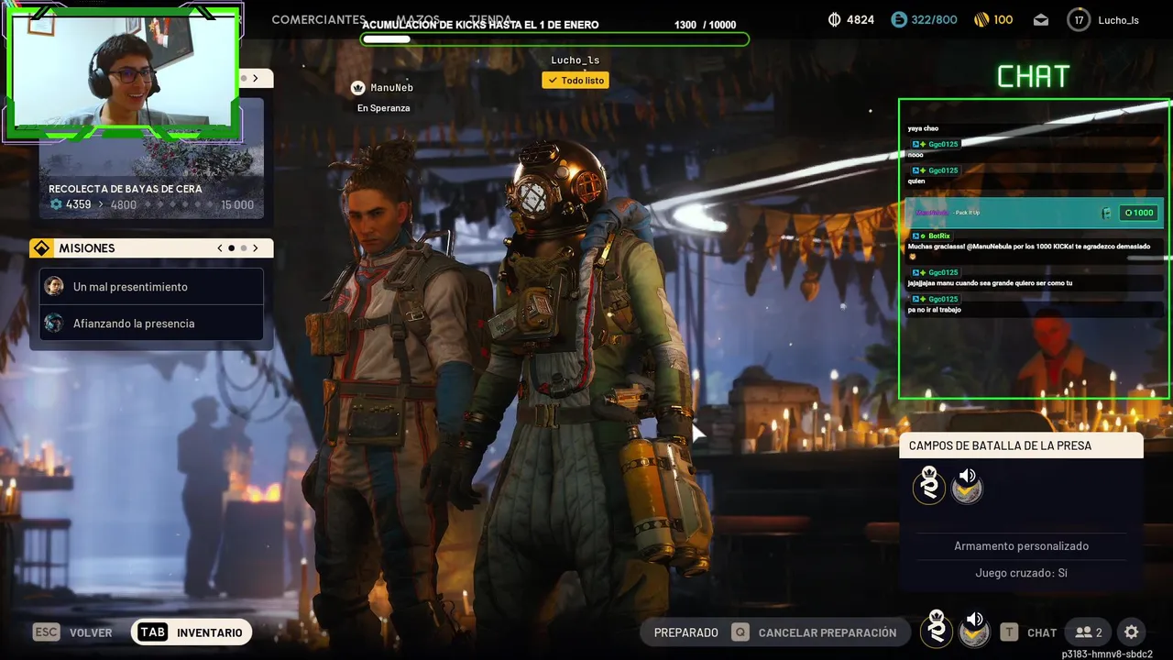Go to previous Misiones page

220,248
